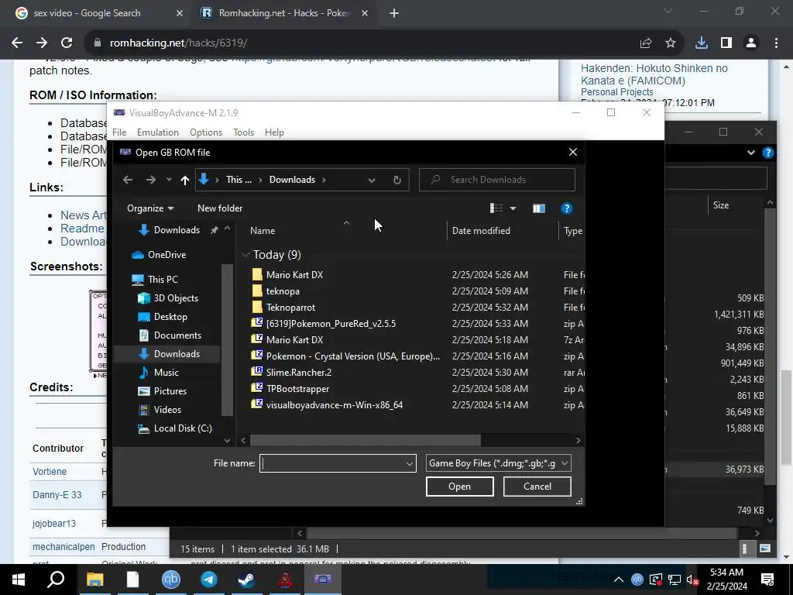Screen dimensions: 793x595
Task: Expand the ribbon chevron in Explorer window
Action: (751, 153)
